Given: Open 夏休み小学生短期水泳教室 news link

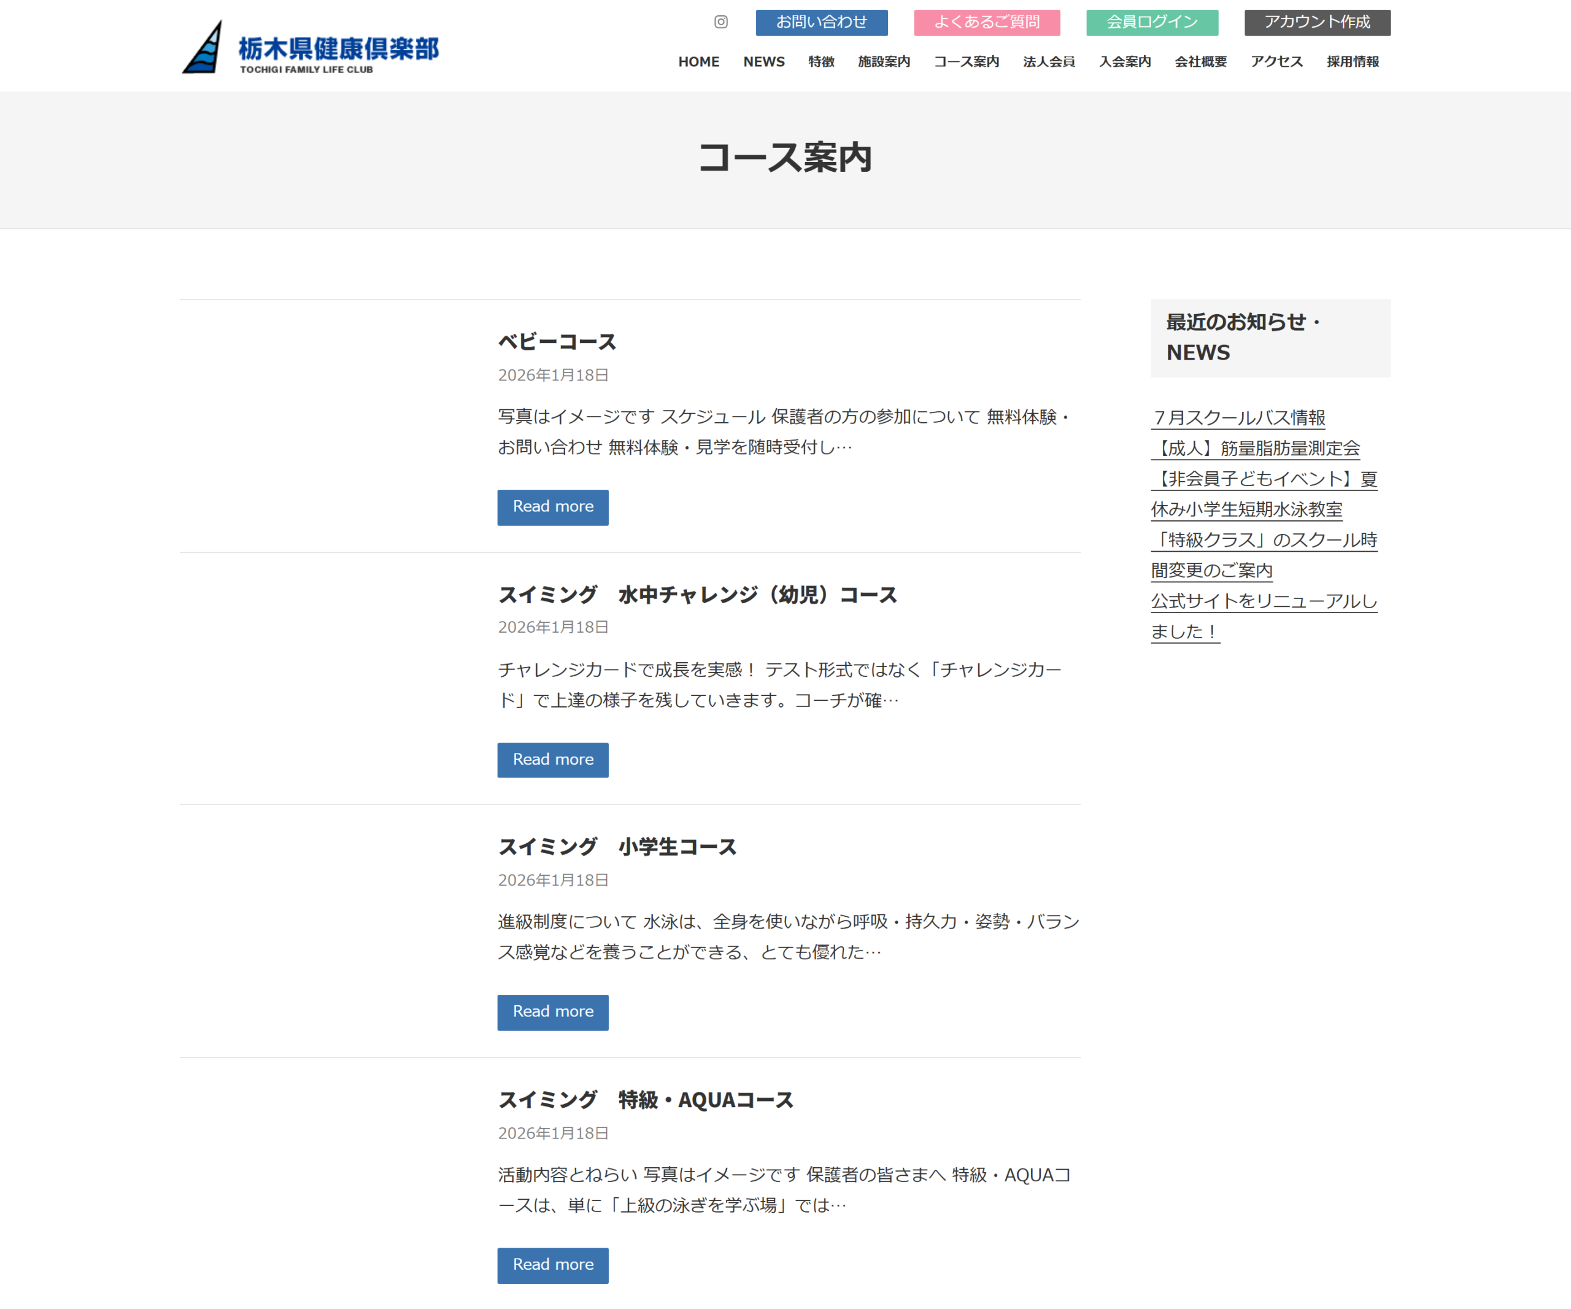Looking at the screenshot, I should 1264,495.
